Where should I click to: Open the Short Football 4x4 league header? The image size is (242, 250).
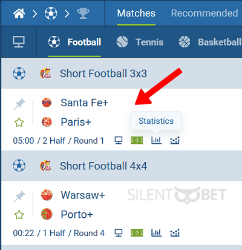click(122, 166)
